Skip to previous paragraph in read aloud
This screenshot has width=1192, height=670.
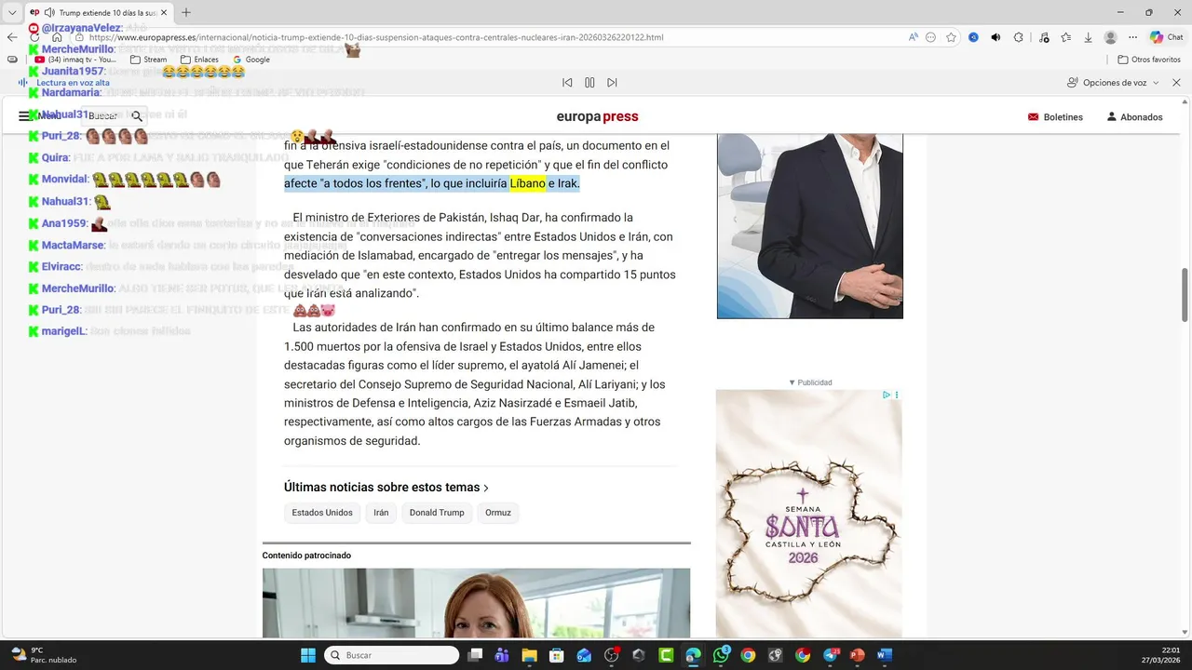[x=567, y=82]
